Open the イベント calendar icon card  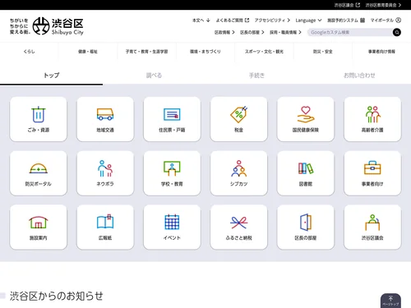pos(172,227)
